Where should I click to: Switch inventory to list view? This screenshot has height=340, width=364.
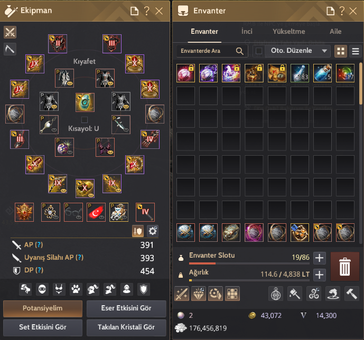click(356, 51)
